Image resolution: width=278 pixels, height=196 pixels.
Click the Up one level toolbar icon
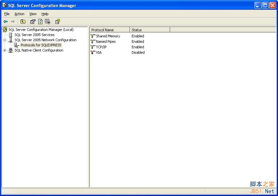[23, 22]
